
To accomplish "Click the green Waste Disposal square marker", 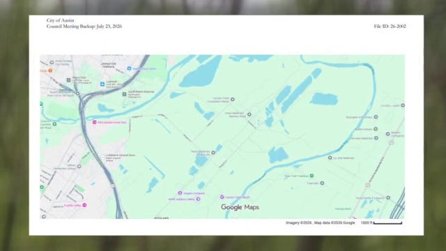I will click(x=124, y=94).
